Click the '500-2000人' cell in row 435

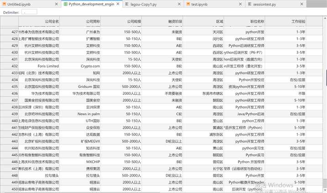(x=121, y=87)
